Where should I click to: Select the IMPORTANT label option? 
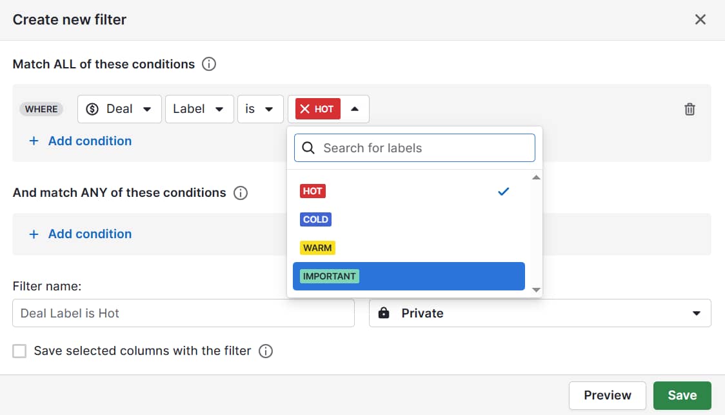click(329, 276)
